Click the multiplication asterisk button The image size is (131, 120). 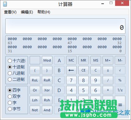pyautogui.click(x=108, y=90)
